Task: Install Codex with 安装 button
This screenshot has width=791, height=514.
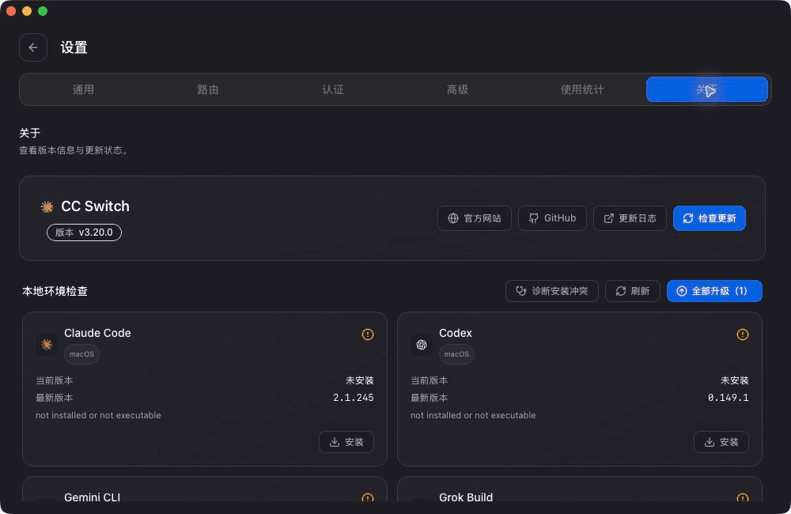Action: 721,442
